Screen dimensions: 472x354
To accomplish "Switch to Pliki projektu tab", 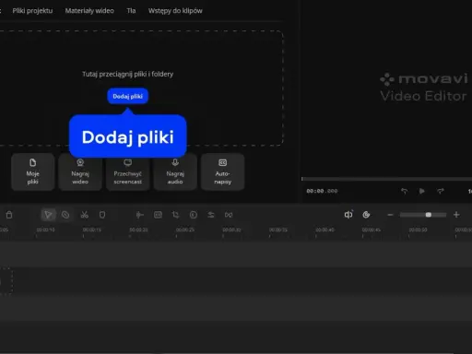I will [x=32, y=11].
